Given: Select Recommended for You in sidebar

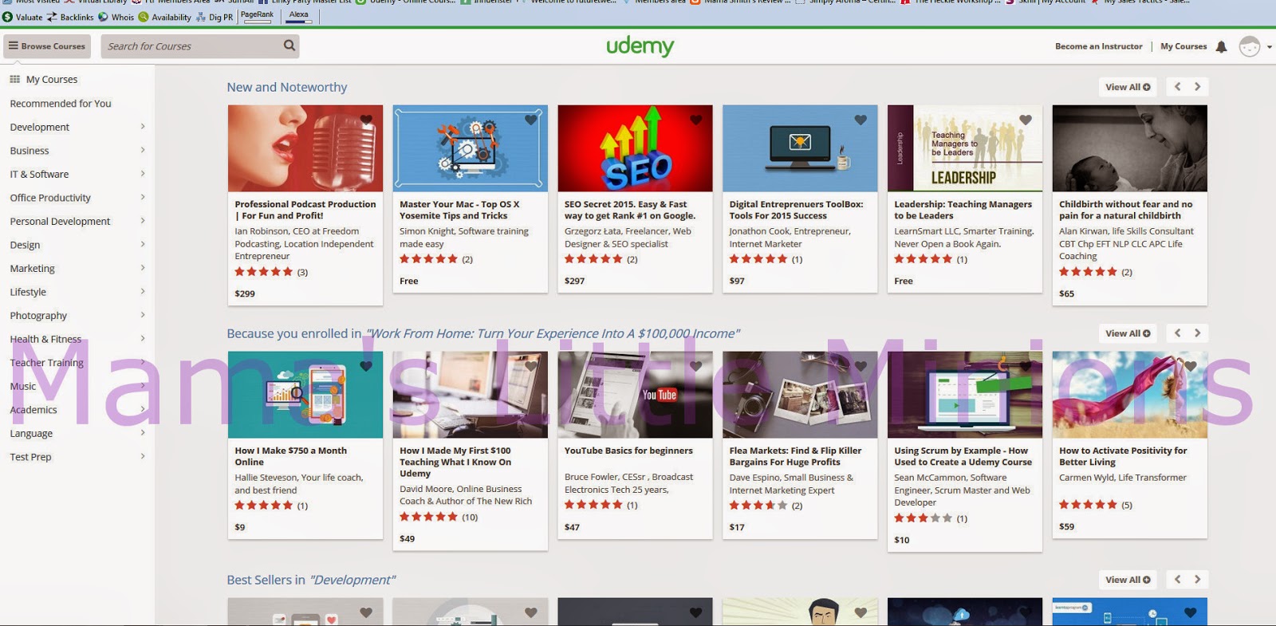Looking at the screenshot, I should (x=61, y=104).
